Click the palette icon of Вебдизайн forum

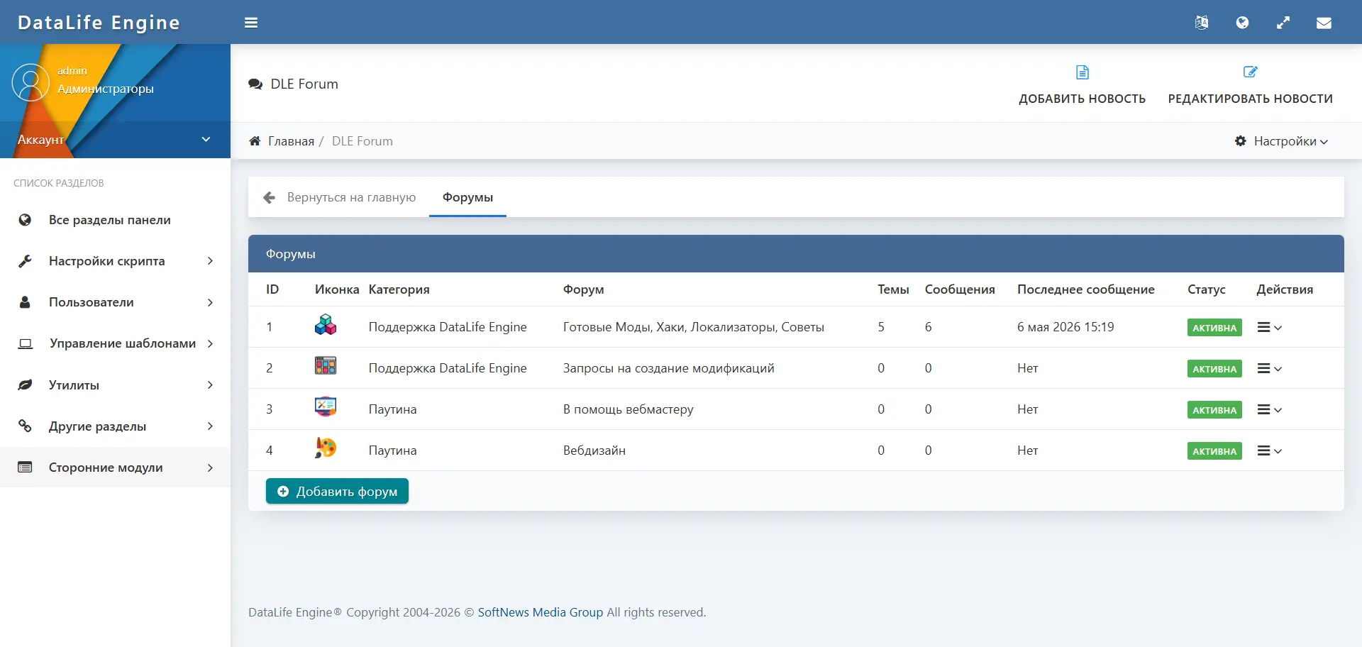tap(326, 448)
